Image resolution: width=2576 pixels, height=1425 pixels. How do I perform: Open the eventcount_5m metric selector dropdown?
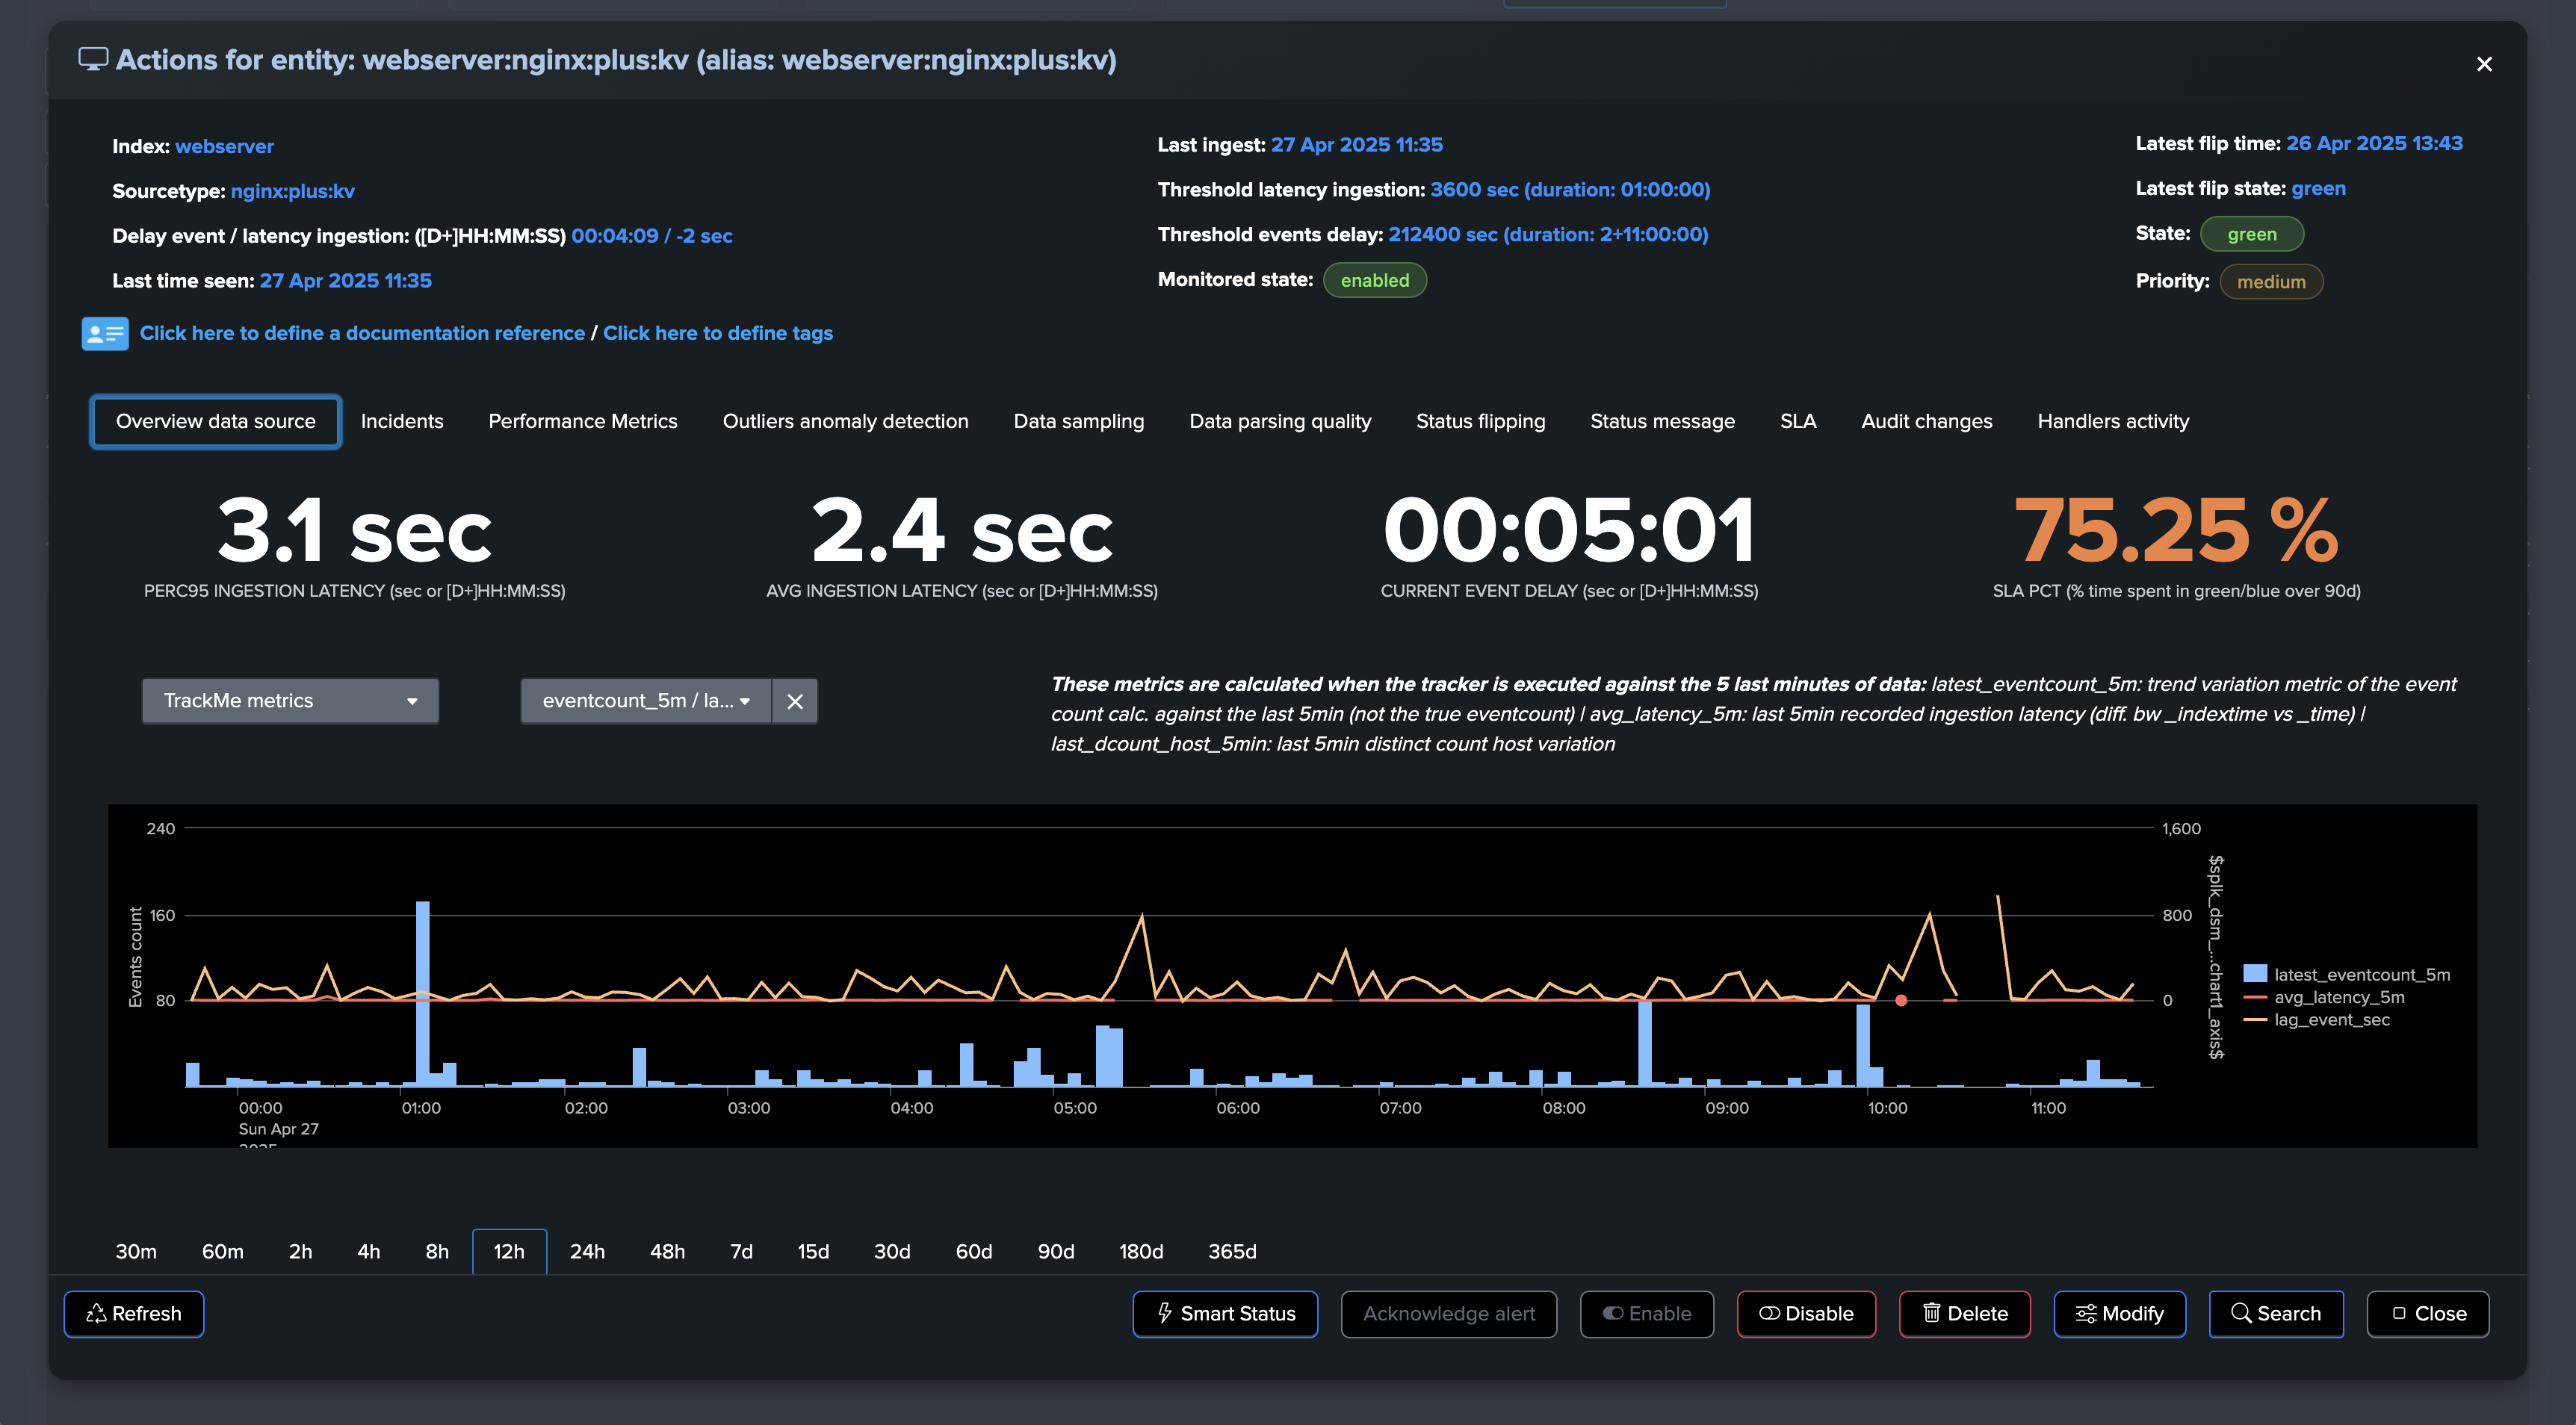pos(646,701)
